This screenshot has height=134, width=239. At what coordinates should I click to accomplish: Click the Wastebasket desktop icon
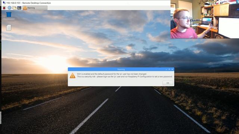pyautogui.click(x=9, y=16)
